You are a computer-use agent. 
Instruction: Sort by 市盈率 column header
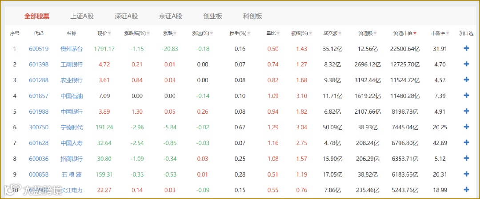click(440, 33)
